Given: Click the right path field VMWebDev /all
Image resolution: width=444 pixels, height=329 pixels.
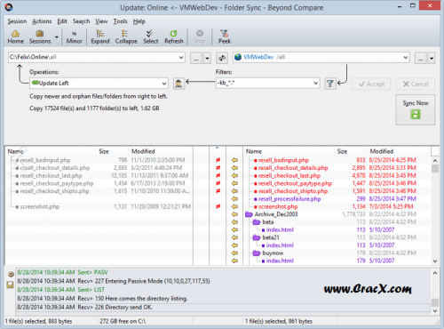Looking at the screenshot, I should [321, 57].
